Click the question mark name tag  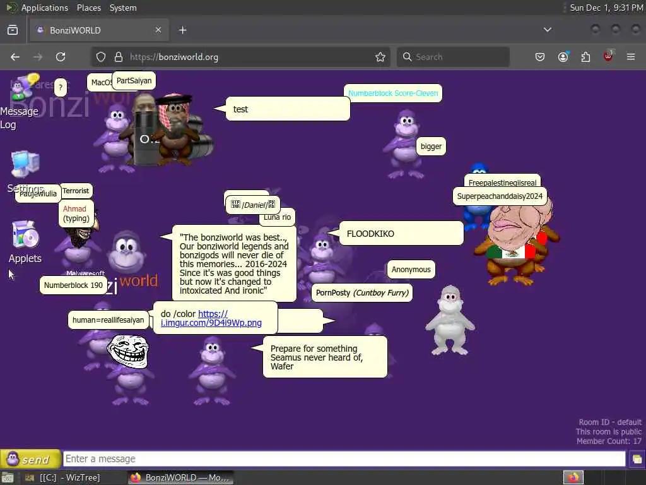click(x=61, y=87)
